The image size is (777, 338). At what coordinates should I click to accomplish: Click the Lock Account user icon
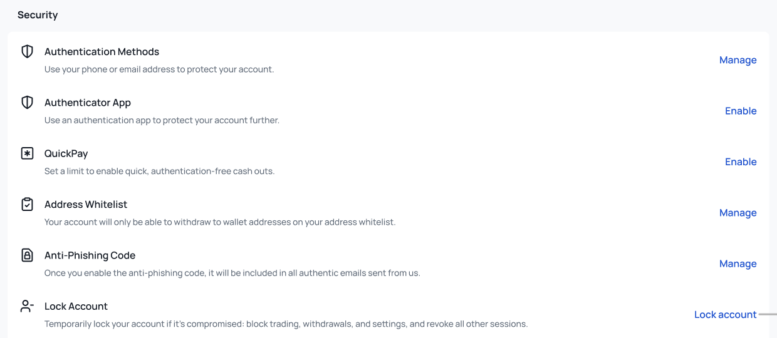[x=27, y=306]
